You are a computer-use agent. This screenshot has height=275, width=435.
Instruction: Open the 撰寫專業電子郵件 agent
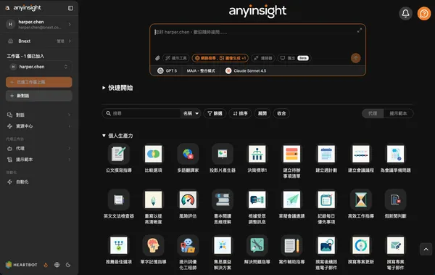[x=395, y=245]
